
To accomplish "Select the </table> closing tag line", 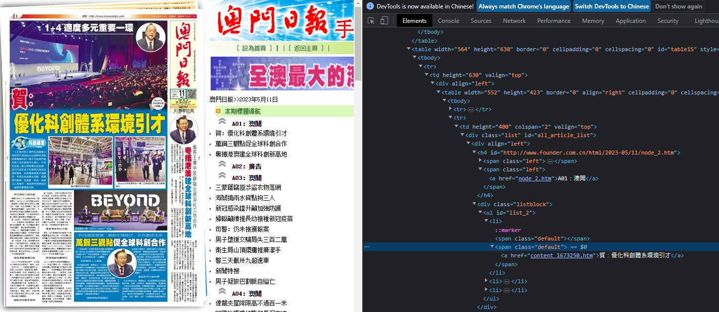I will 423,41.
